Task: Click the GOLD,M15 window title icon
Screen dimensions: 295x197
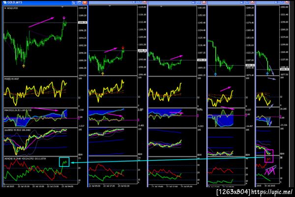Action: click(5, 2)
